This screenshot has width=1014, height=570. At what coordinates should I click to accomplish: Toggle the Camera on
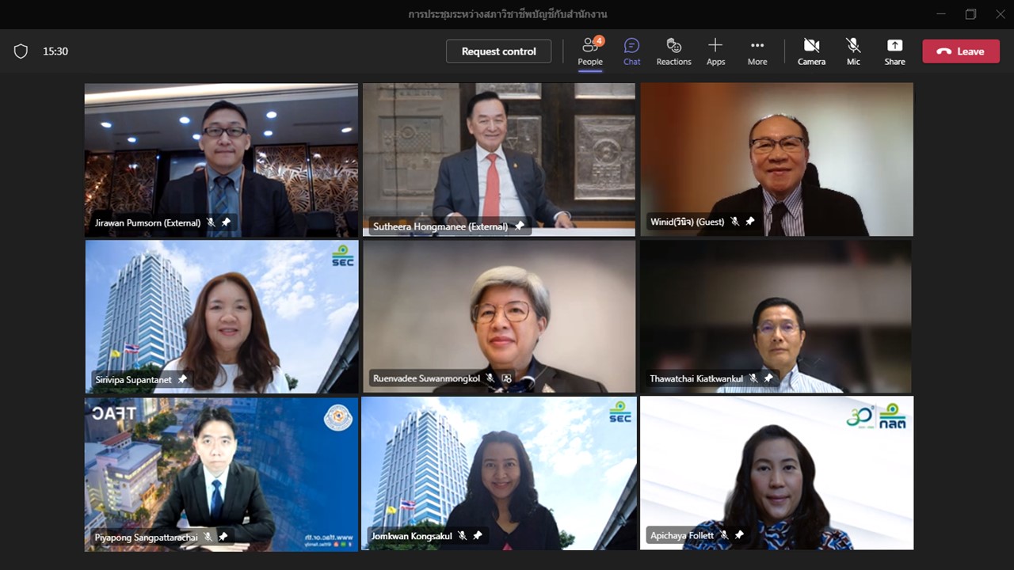click(x=811, y=51)
